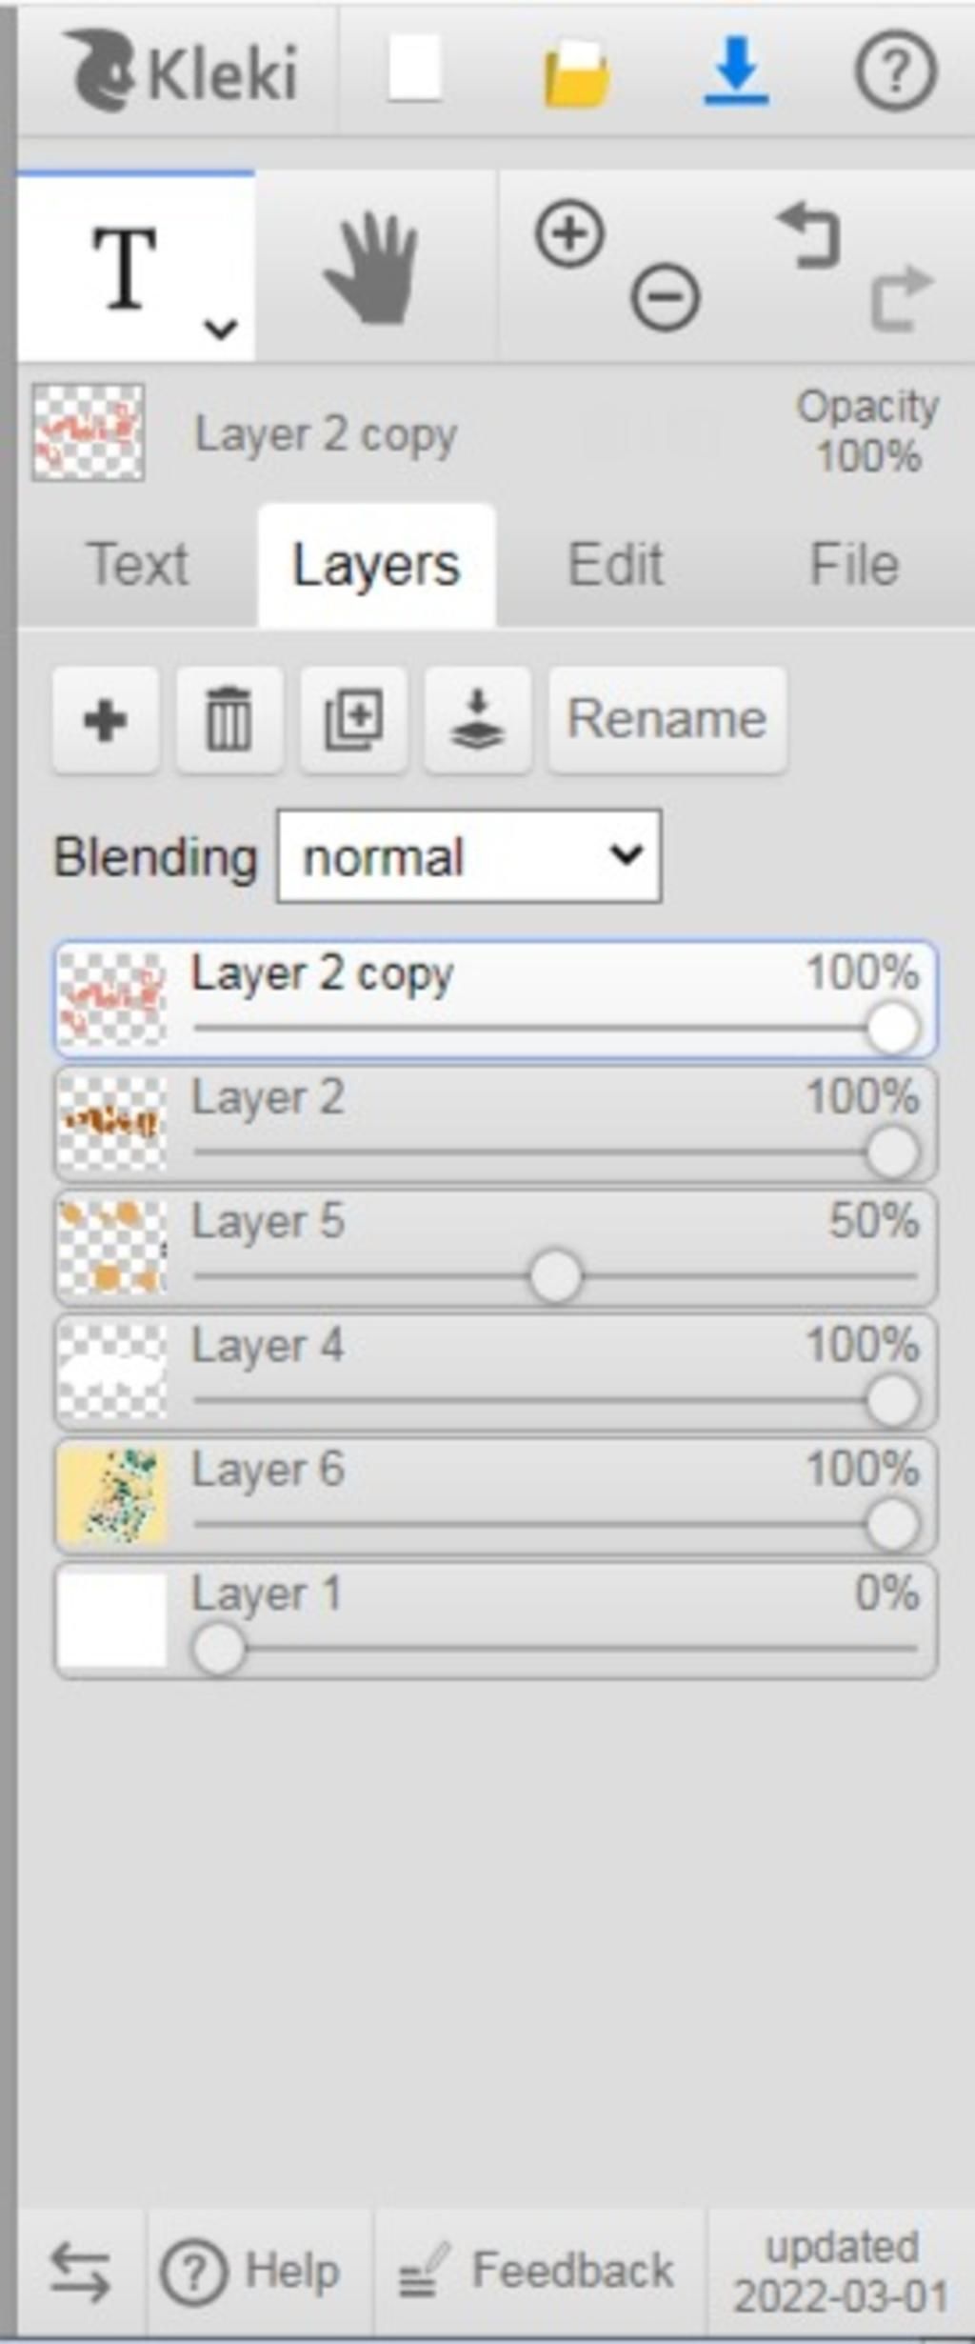Flip the panel side with swap arrows

click(x=80, y=2272)
